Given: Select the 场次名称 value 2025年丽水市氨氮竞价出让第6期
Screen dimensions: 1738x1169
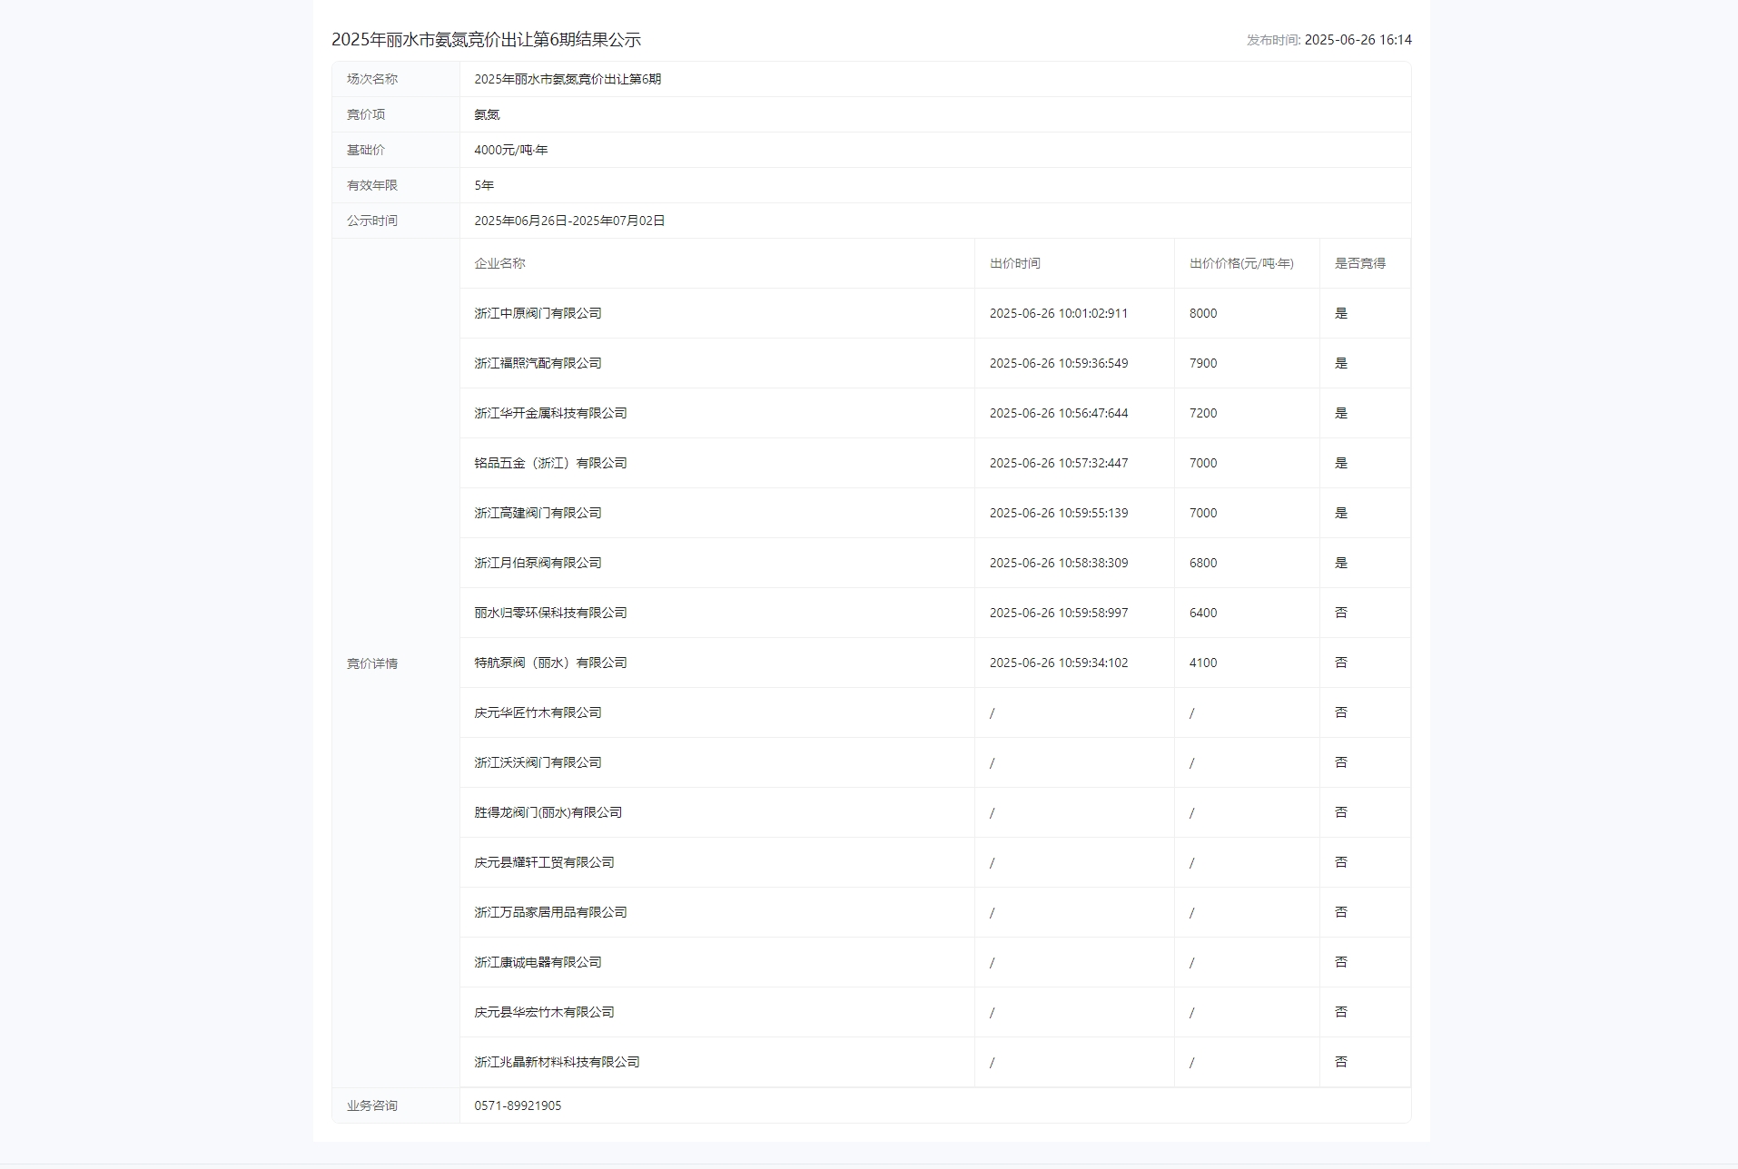Looking at the screenshot, I should click(x=568, y=79).
